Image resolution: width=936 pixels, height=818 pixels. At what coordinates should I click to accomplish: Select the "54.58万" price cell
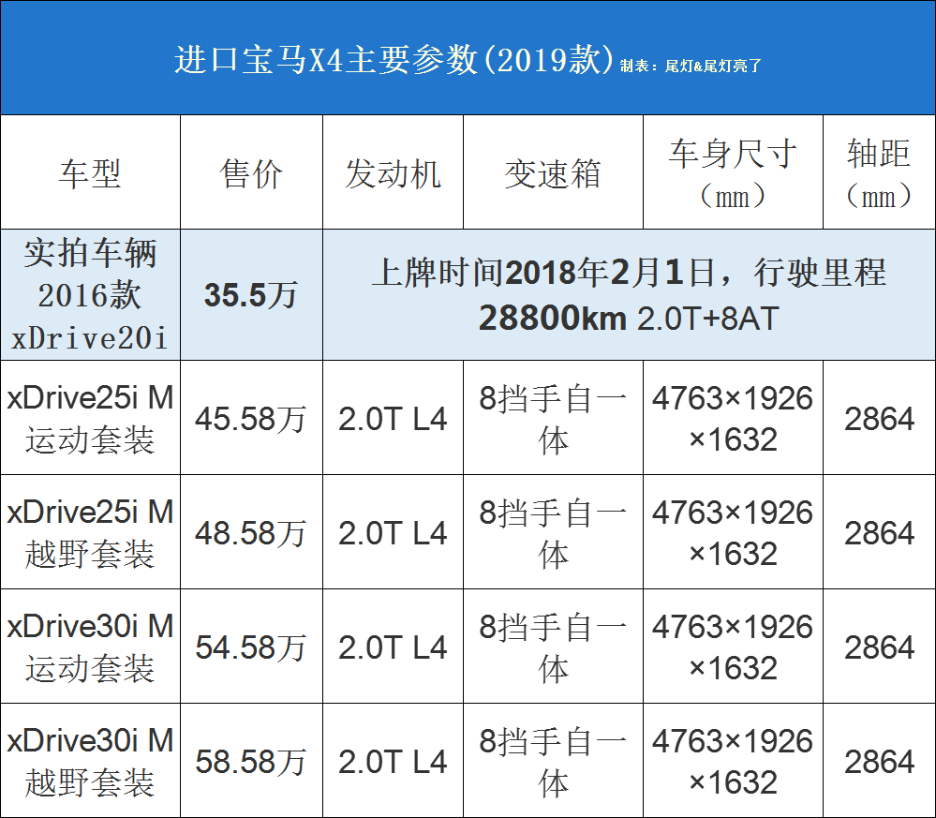click(x=251, y=647)
